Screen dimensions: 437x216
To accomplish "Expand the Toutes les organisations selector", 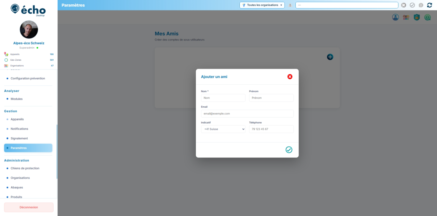I will [x=262, y=5].
